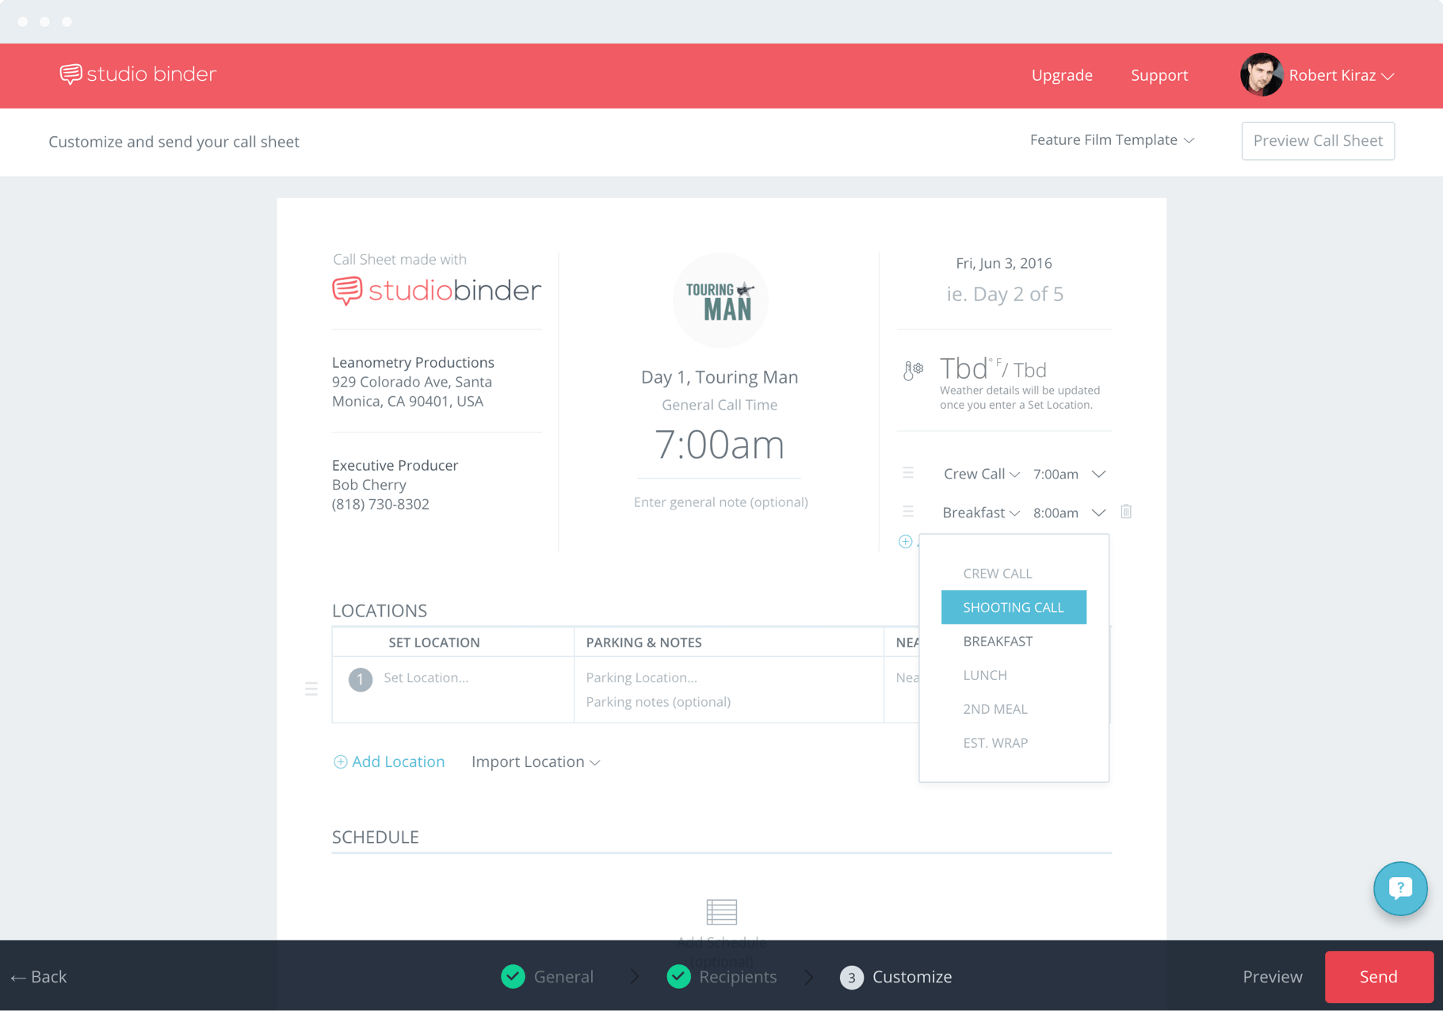Open the Feature Film Template dropdown
The height and width of the screenshot is (1011, 1443).
[x=1112, y=140]
